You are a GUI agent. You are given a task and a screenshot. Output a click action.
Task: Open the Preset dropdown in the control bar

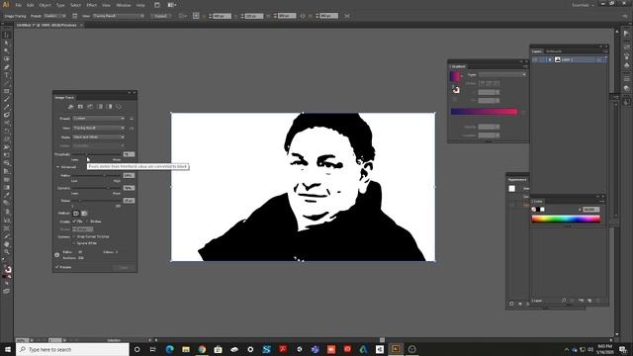pos(55,16)
